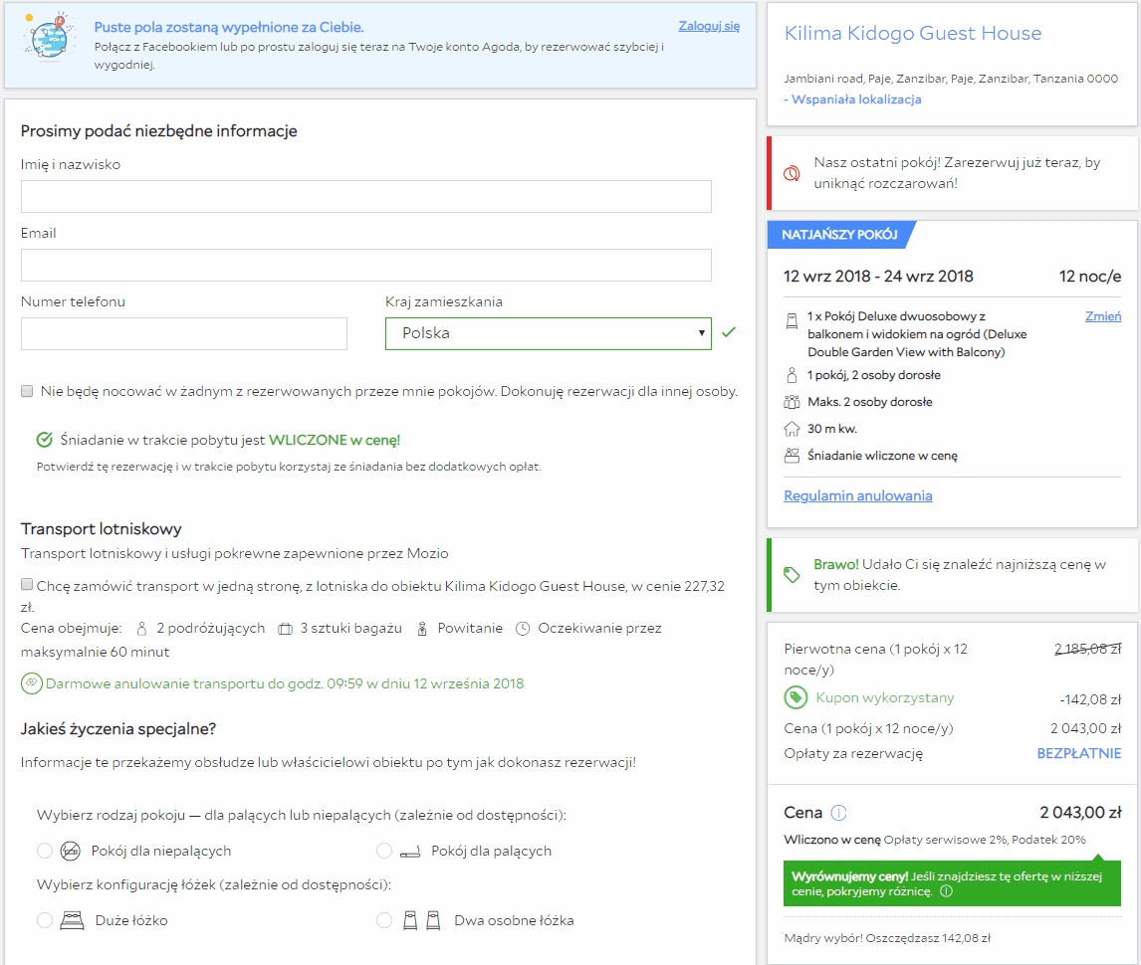Click the green coupon icon

tap(796, 697)
